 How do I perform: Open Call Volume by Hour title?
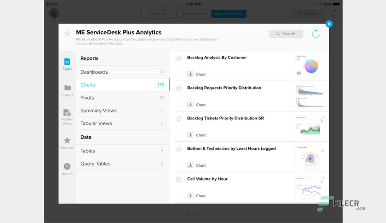click(x=207, y=179)
